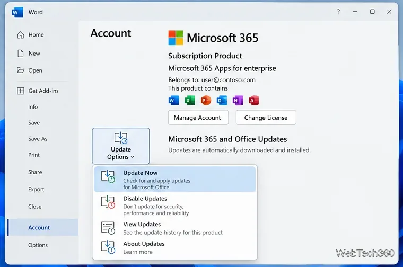Select Get Add-ins in sidebar
This screenshot has width=403, height=267.
(43, 91)
